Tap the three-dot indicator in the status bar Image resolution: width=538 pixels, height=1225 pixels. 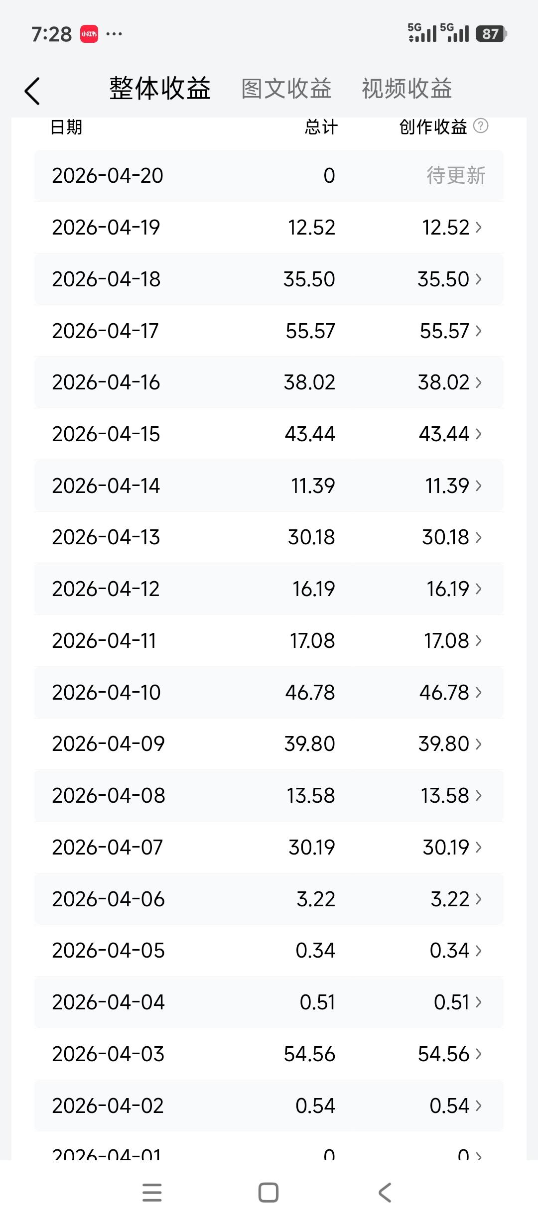115,33
